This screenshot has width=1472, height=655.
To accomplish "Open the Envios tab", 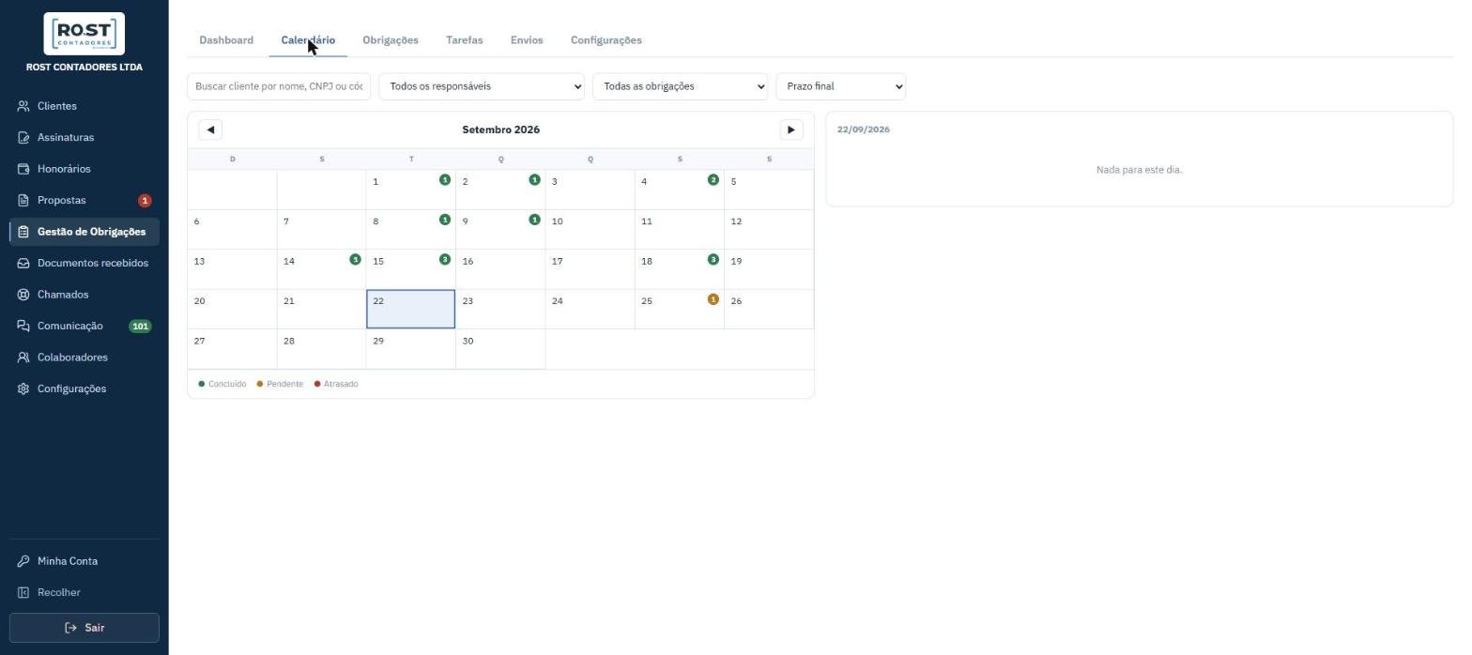I will click(x=527, y=40).
